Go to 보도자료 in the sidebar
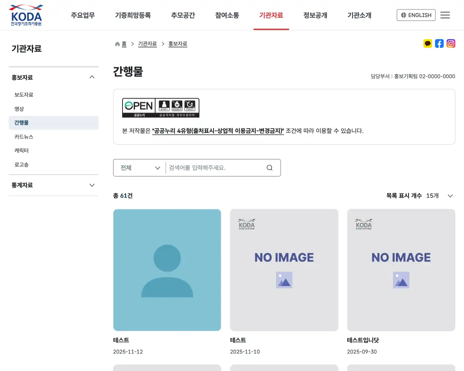This screenshot has height=371, width=464. (x=24, y=95)
